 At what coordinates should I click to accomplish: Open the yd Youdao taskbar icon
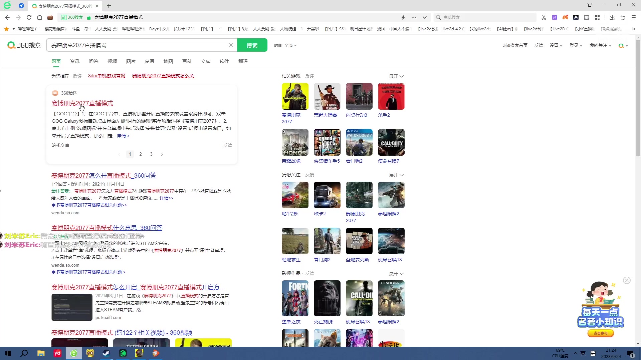57,353
